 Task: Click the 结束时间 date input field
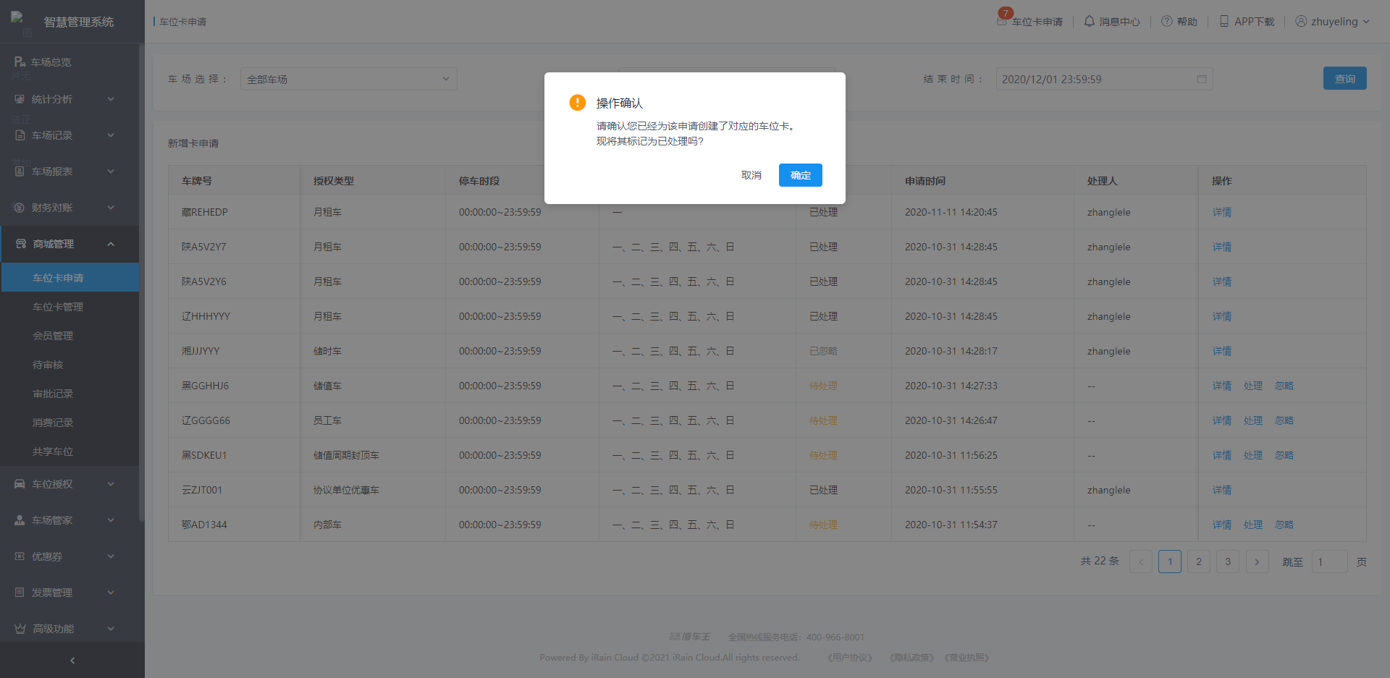[1104, 79]
